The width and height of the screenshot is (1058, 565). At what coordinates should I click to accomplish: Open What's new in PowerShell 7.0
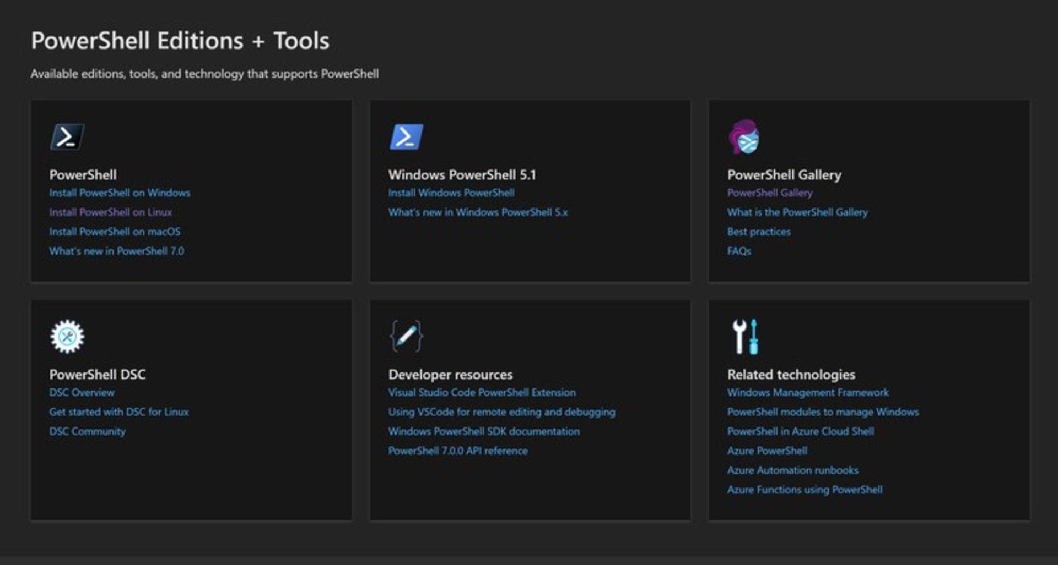coord(116,251)
